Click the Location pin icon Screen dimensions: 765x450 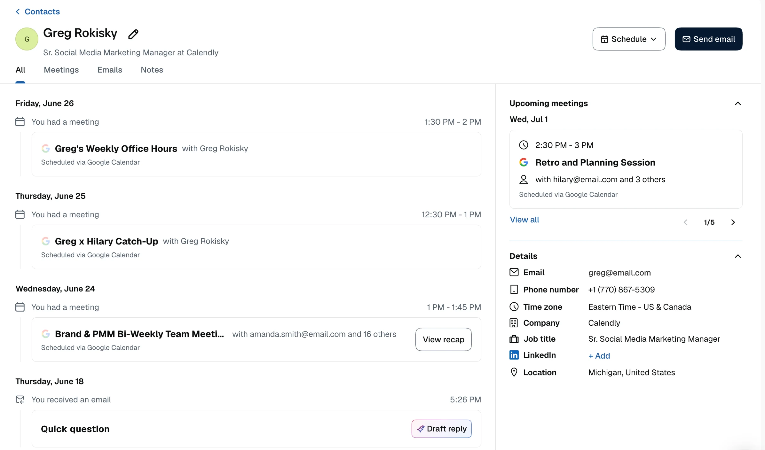[514, 372]
